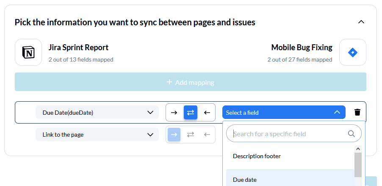Open the Due Date(dueDate) field dropdown
This screenshot has height=186, width=382.
pos(97,112)
